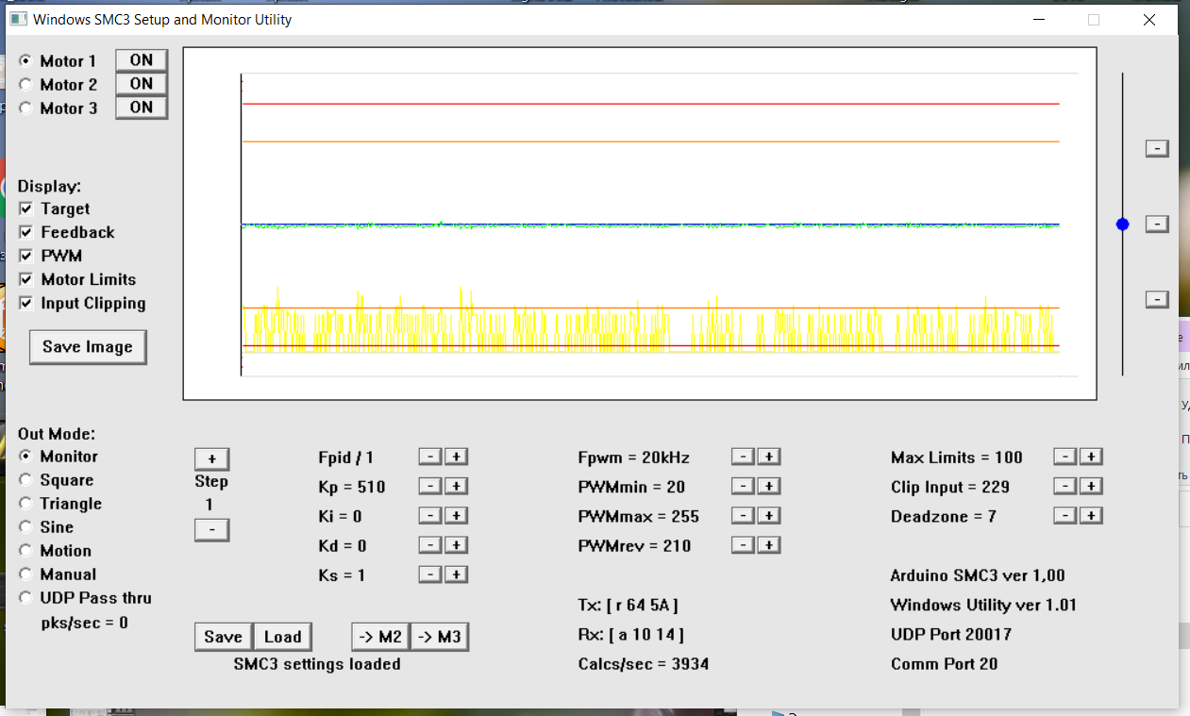Decrease the Fpwm frequency
1190x716 pixels.
tap(743, 457)
